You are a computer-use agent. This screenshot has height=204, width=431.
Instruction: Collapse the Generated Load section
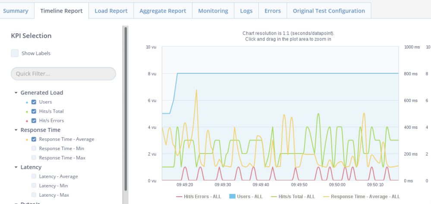click(x=16, y=93)
